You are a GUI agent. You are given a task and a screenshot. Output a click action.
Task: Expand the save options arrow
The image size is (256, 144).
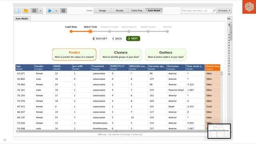pos(40,11)
